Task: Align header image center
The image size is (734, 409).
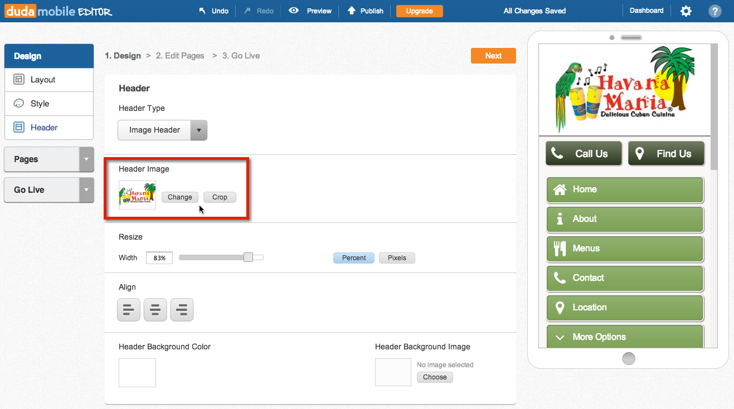Action: pos(155,310)
